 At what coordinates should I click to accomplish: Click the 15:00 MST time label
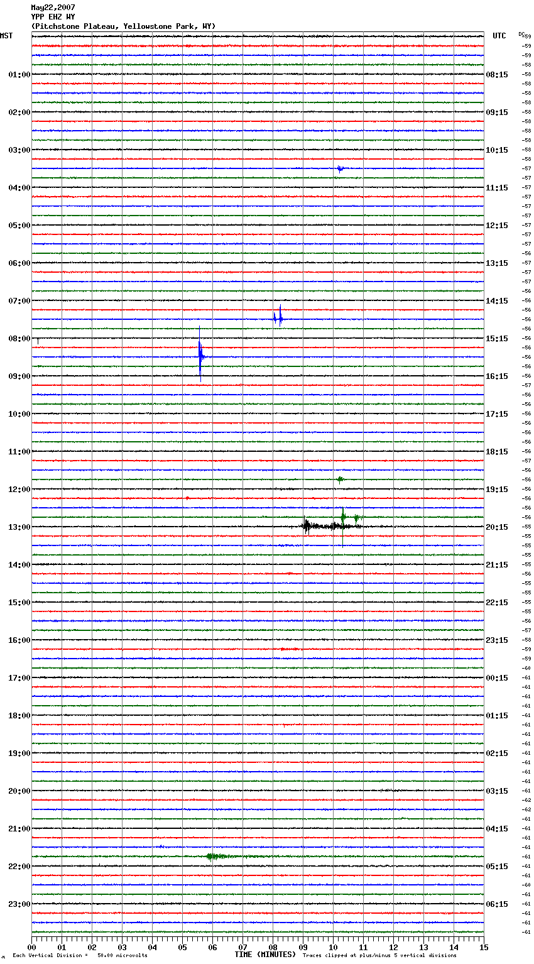pos(19,603)
